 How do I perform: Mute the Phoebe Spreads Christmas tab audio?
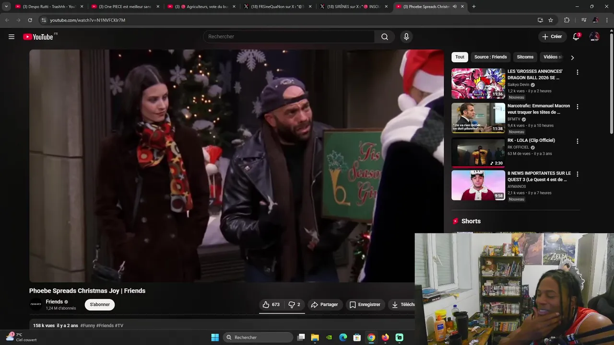(454, 7)
